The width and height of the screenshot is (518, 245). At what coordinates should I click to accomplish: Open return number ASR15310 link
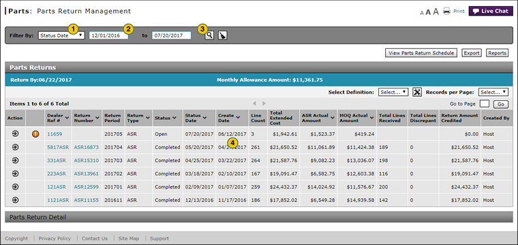(87, 161)
